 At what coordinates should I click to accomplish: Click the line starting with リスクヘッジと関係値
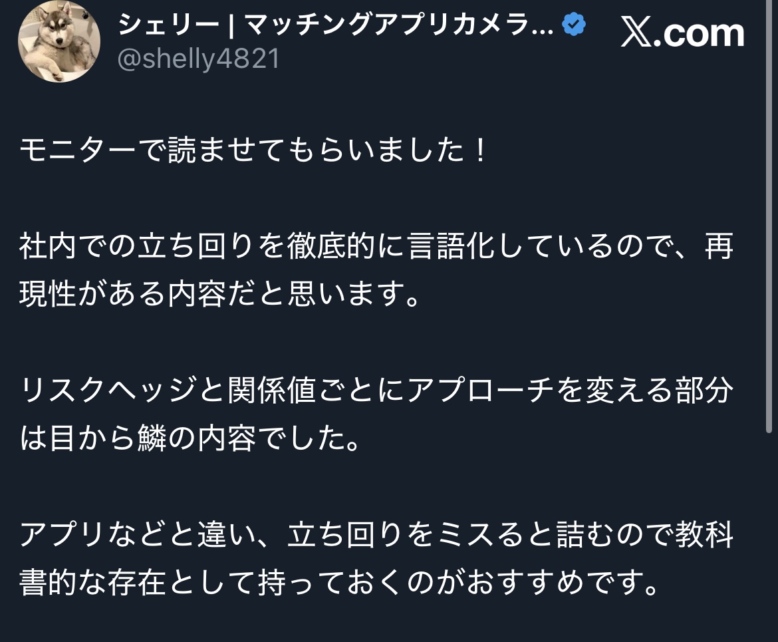pos(376,390)
